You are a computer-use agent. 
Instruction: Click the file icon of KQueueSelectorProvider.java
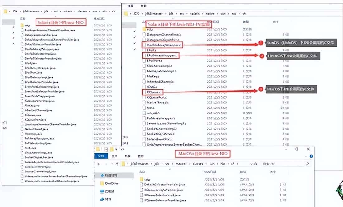coord(141,200)
